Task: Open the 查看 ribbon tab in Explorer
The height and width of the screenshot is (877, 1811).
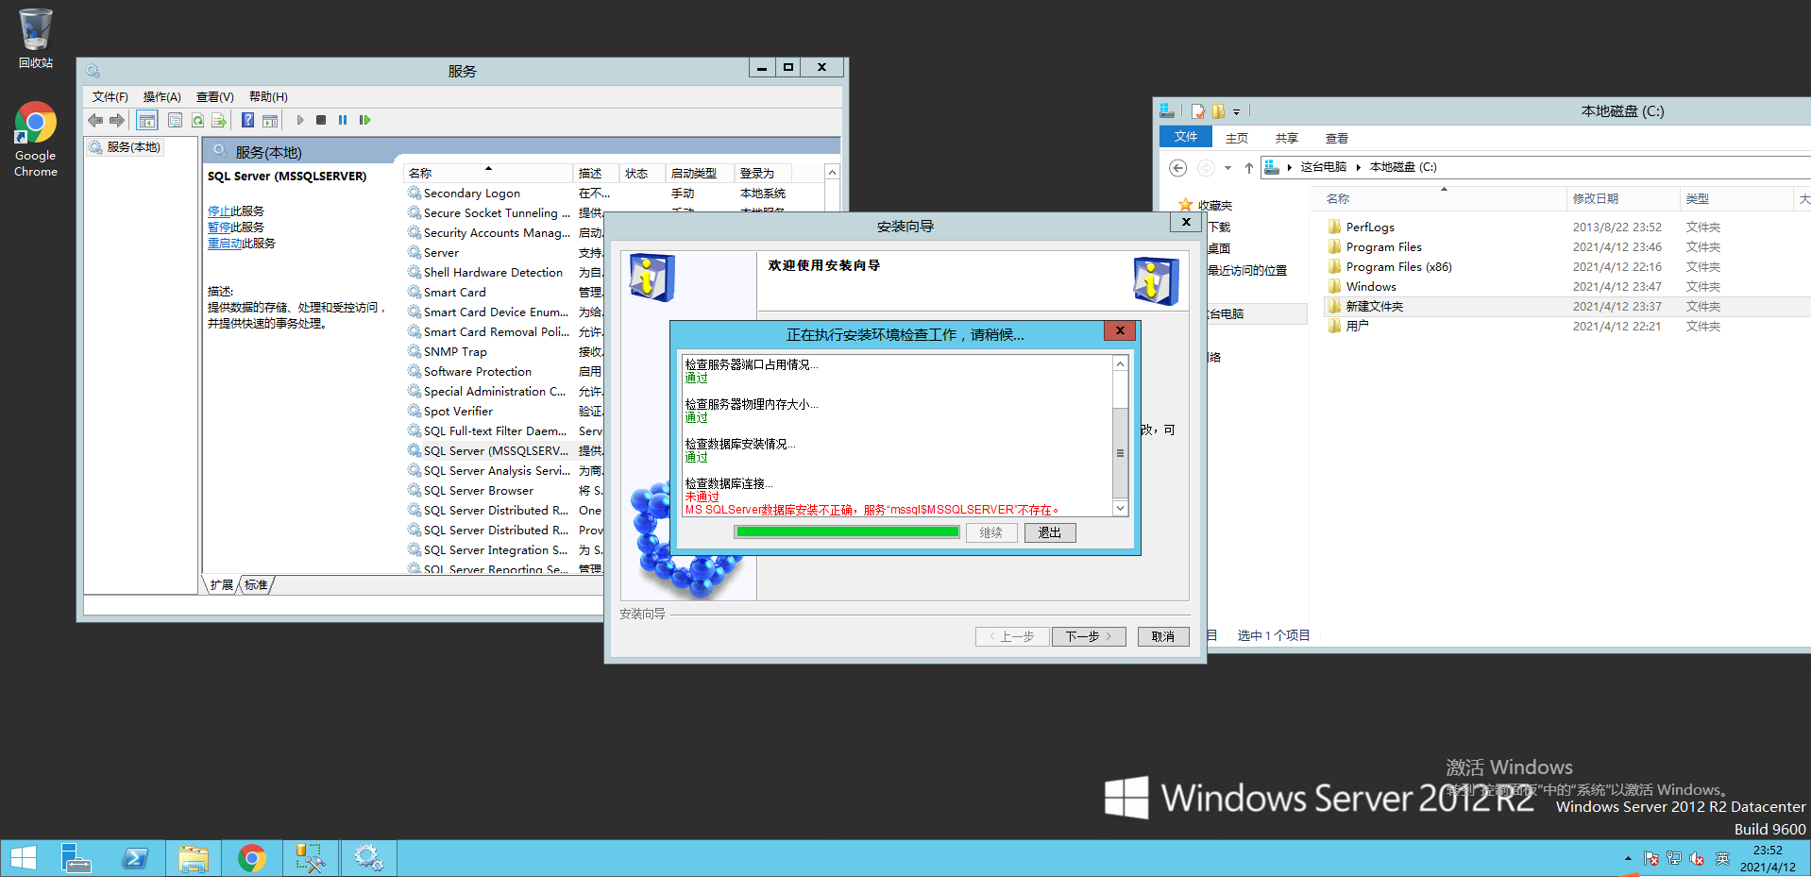Action: pyautogui.click(x=1337, y=139)
